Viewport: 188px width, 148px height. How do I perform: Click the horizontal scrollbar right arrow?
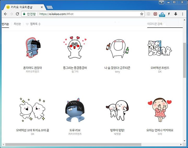(x=181, y=145)
